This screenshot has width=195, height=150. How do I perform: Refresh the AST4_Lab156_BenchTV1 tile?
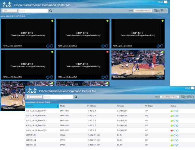point(52,46)
